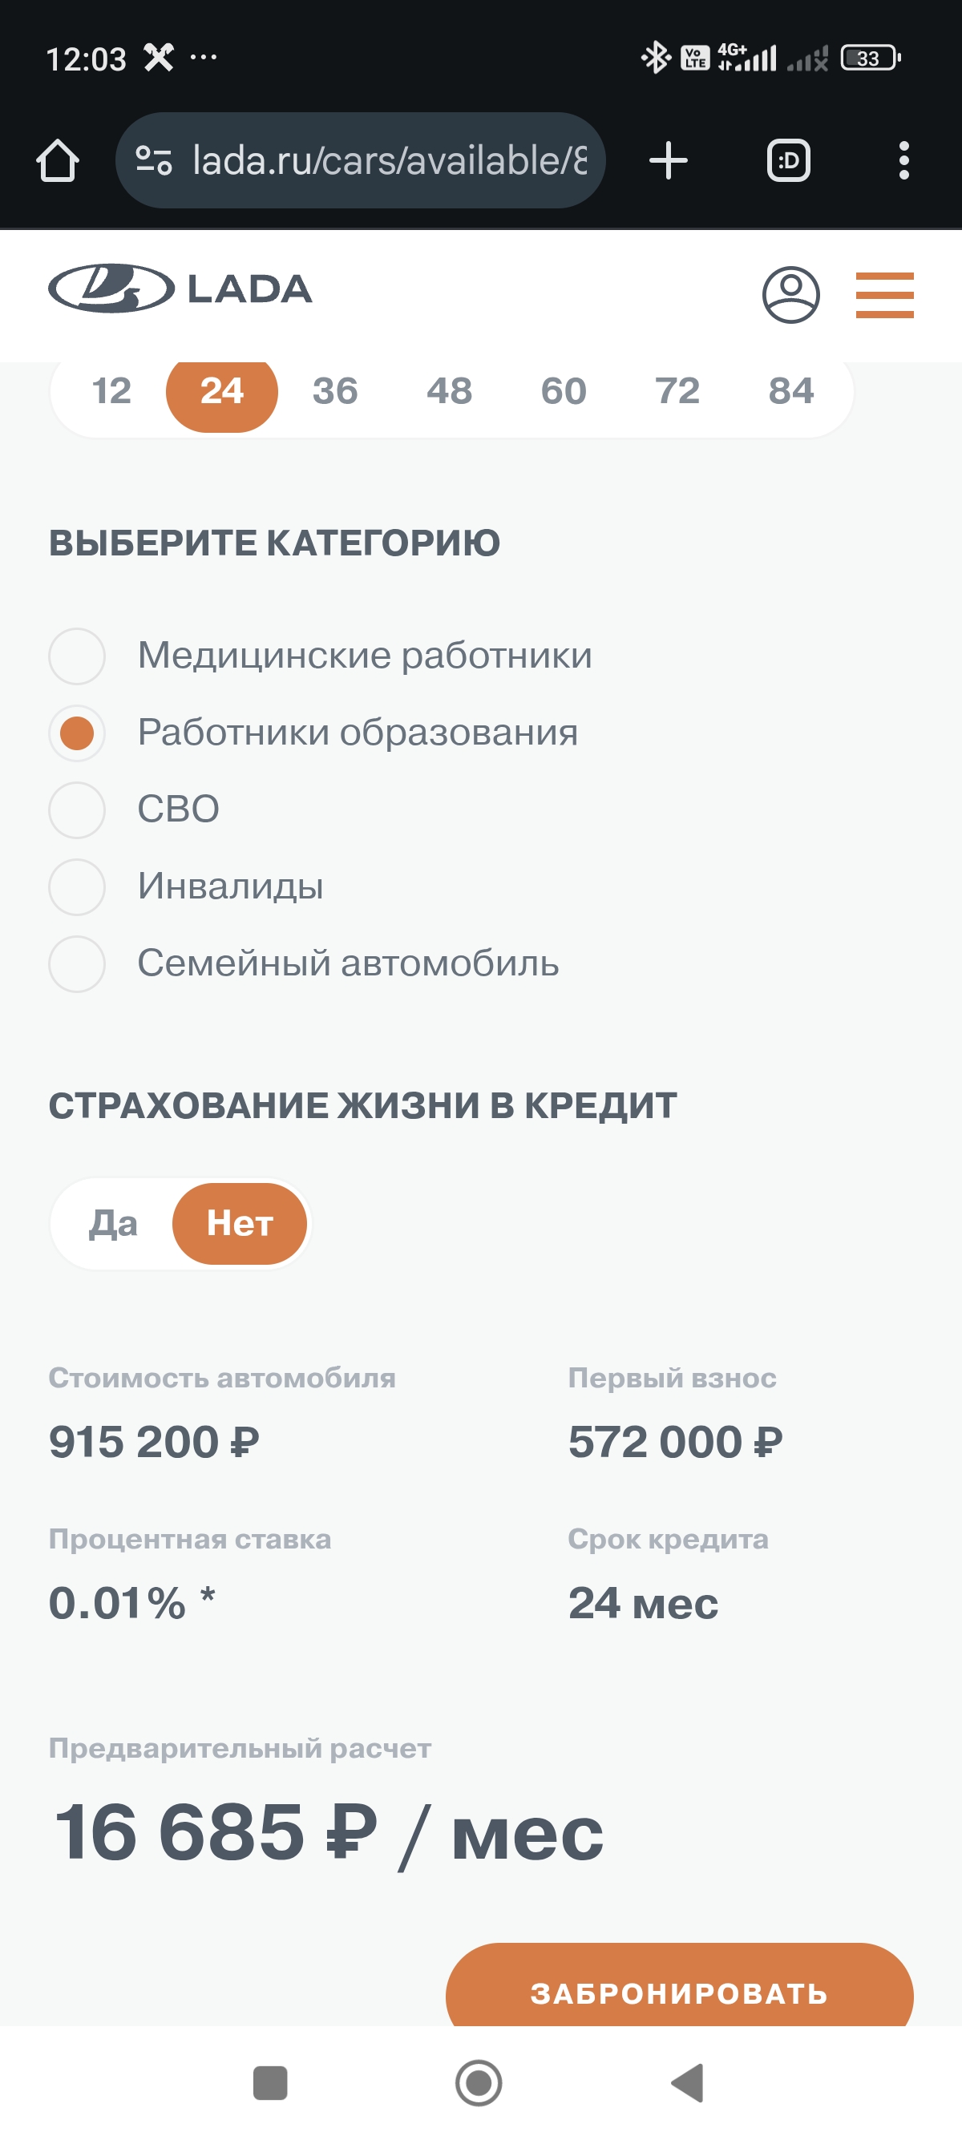Set life insurance to Нет
This screenshot has width=962, height=2140.
click(239, 1224)
